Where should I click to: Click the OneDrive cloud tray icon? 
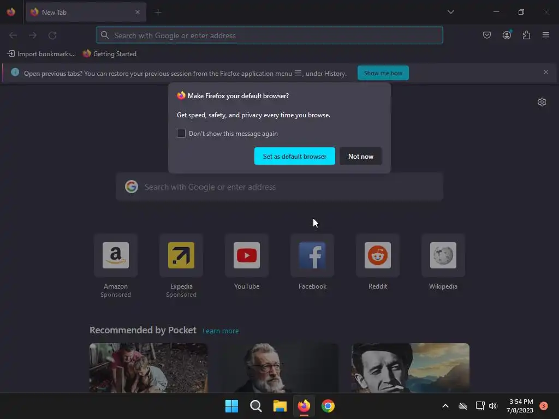463,406
